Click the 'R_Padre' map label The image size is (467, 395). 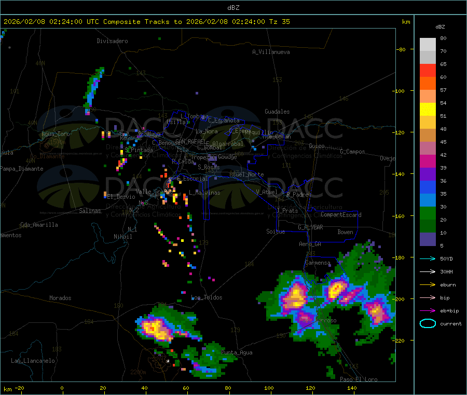(x=297, y=195)
